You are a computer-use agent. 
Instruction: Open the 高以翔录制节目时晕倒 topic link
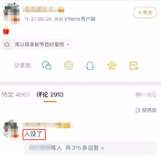tap(36, 44)
